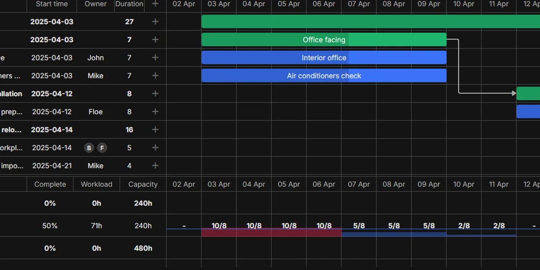Click the 10 Apr header in the top timeline
540x270 pixels.
coord(464,4)
